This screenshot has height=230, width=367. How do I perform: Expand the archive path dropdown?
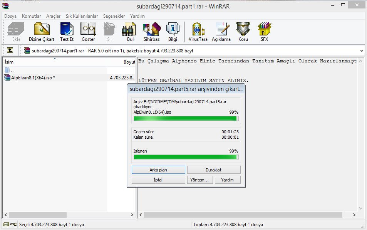[361, 51]
